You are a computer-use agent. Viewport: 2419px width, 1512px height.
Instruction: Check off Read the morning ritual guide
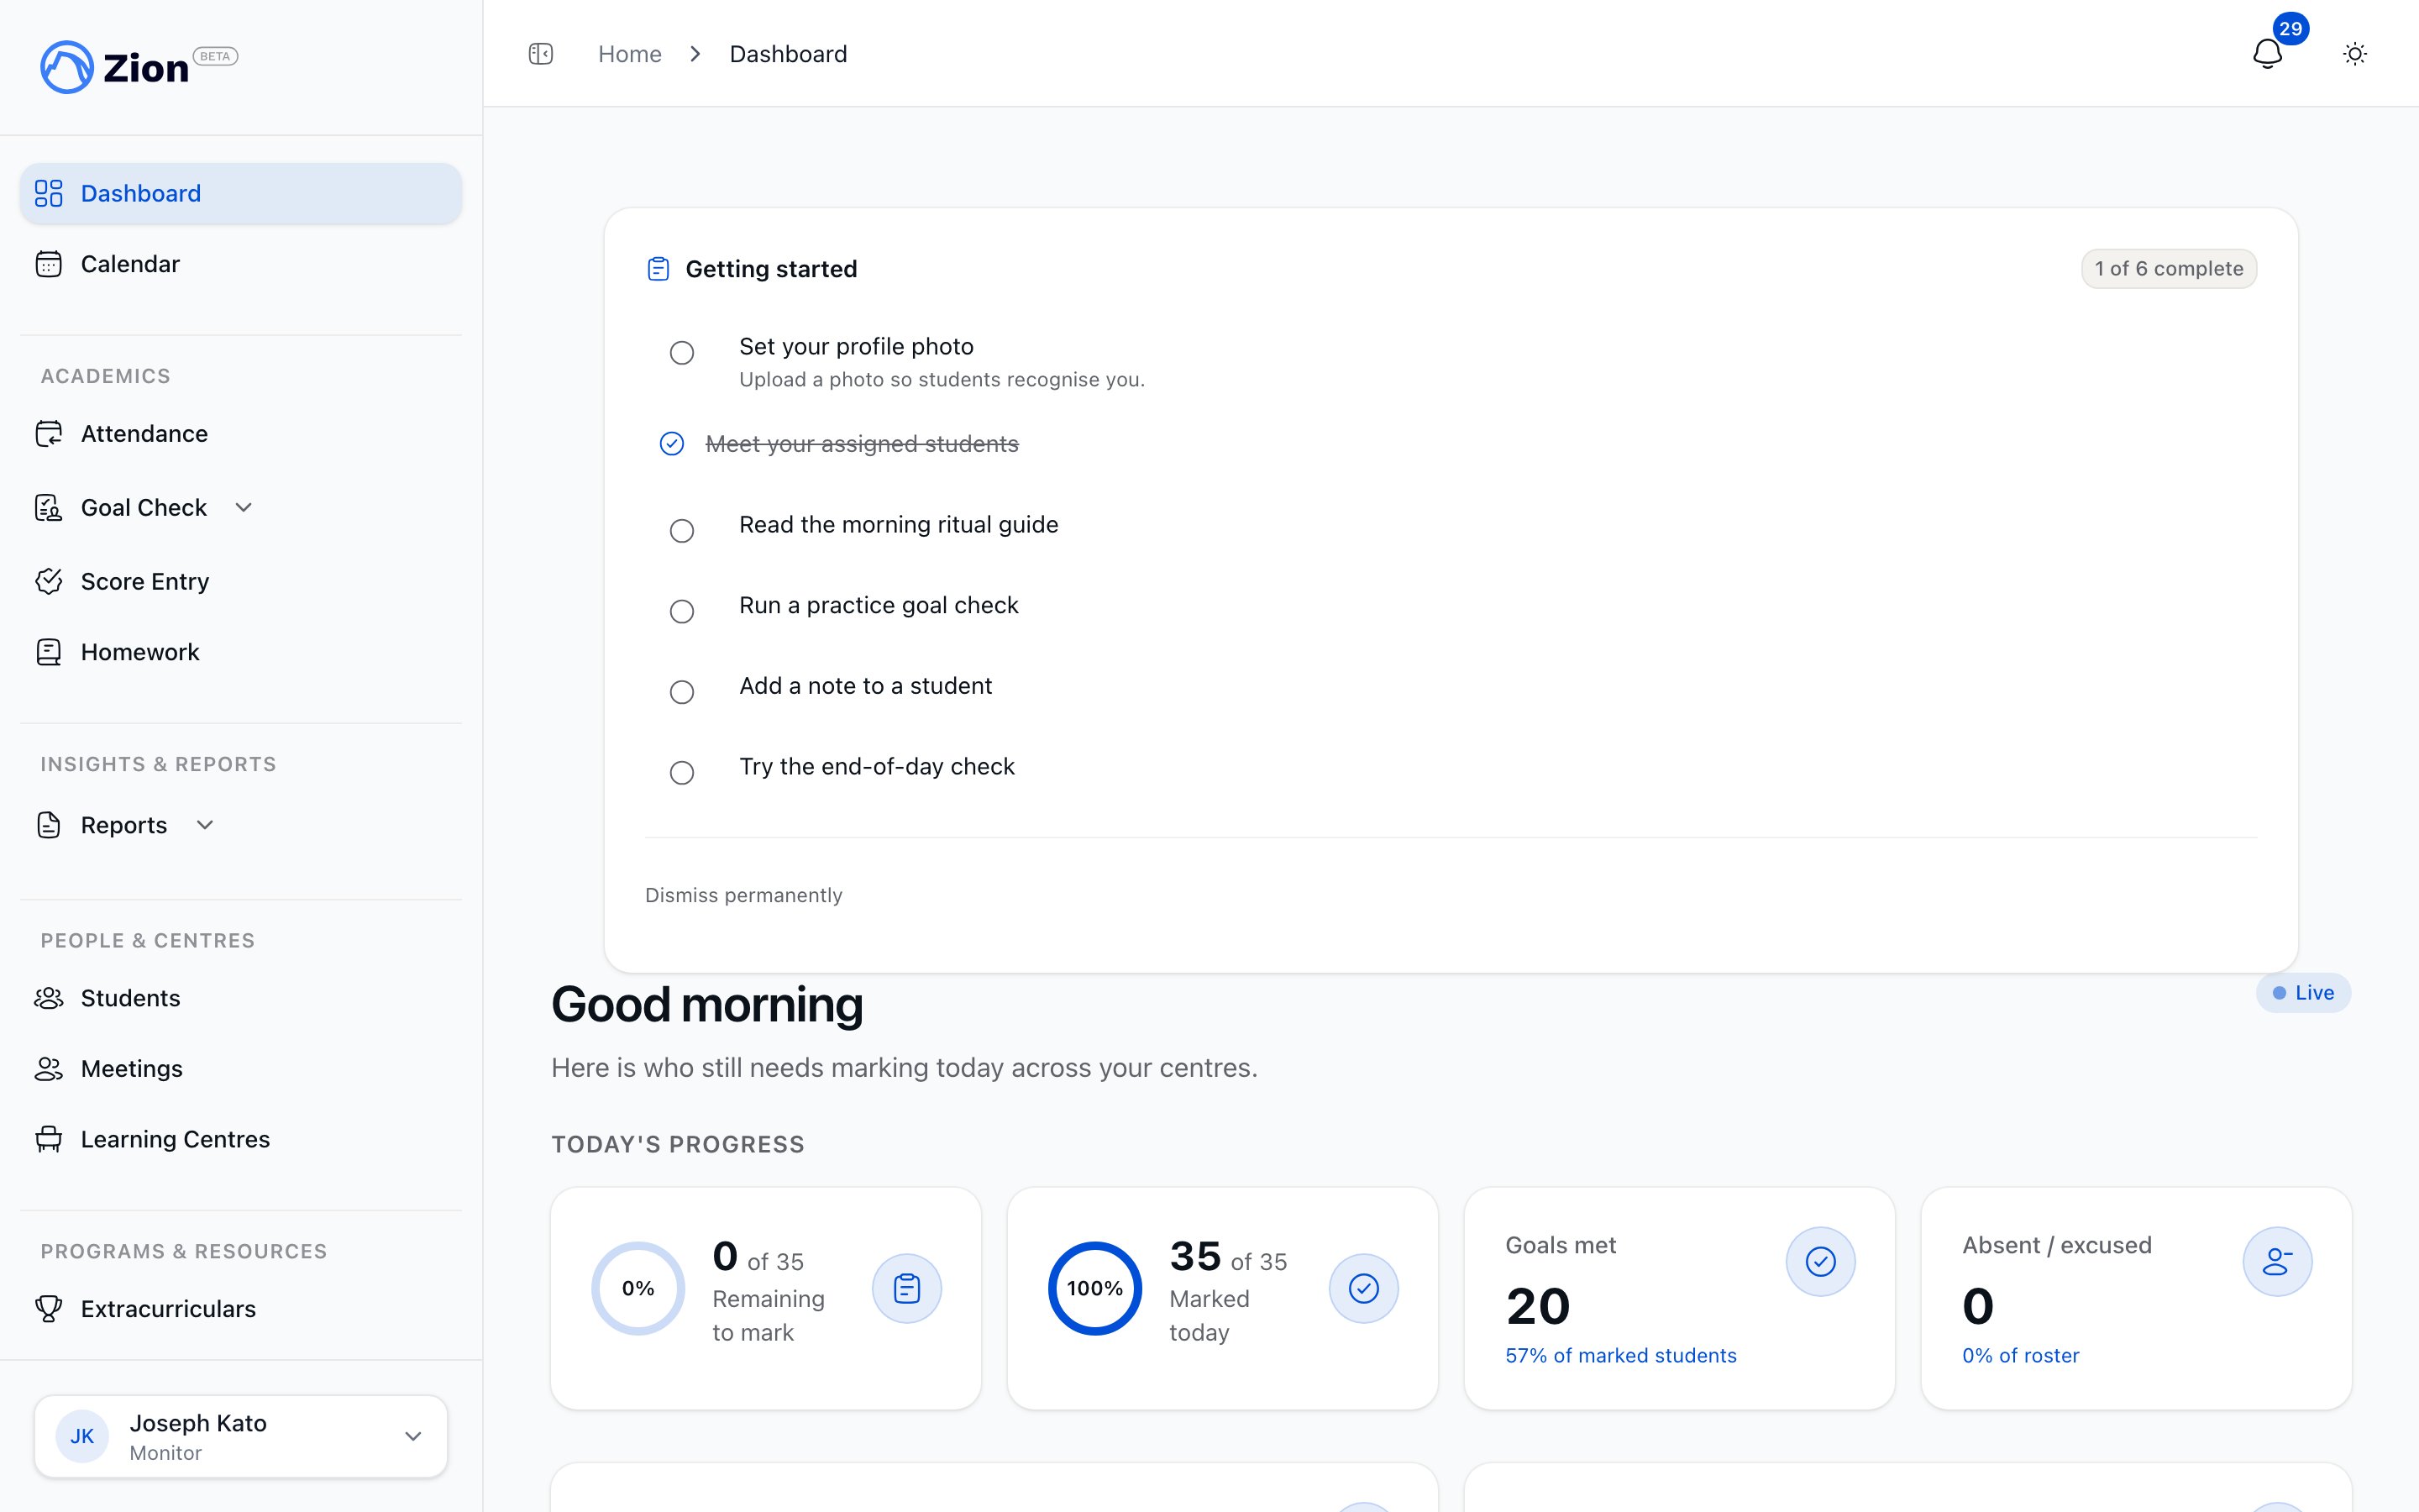682,531
